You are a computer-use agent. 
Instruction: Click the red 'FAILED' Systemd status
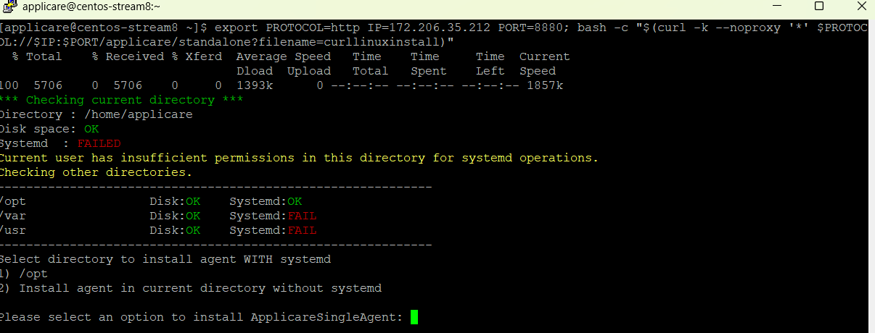tap(99, 143)
